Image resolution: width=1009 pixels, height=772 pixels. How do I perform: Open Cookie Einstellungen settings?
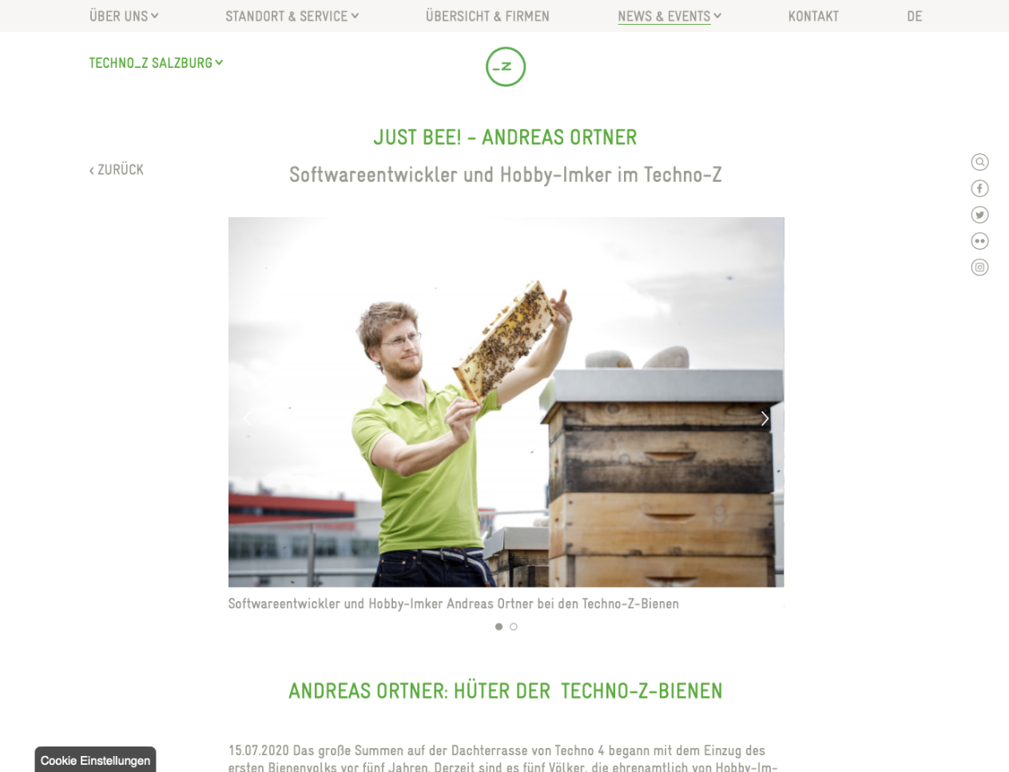click(x=95, y=760)
